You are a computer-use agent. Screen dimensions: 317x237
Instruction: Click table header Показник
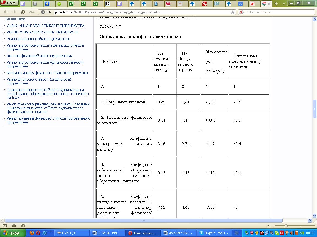point(110,61)
